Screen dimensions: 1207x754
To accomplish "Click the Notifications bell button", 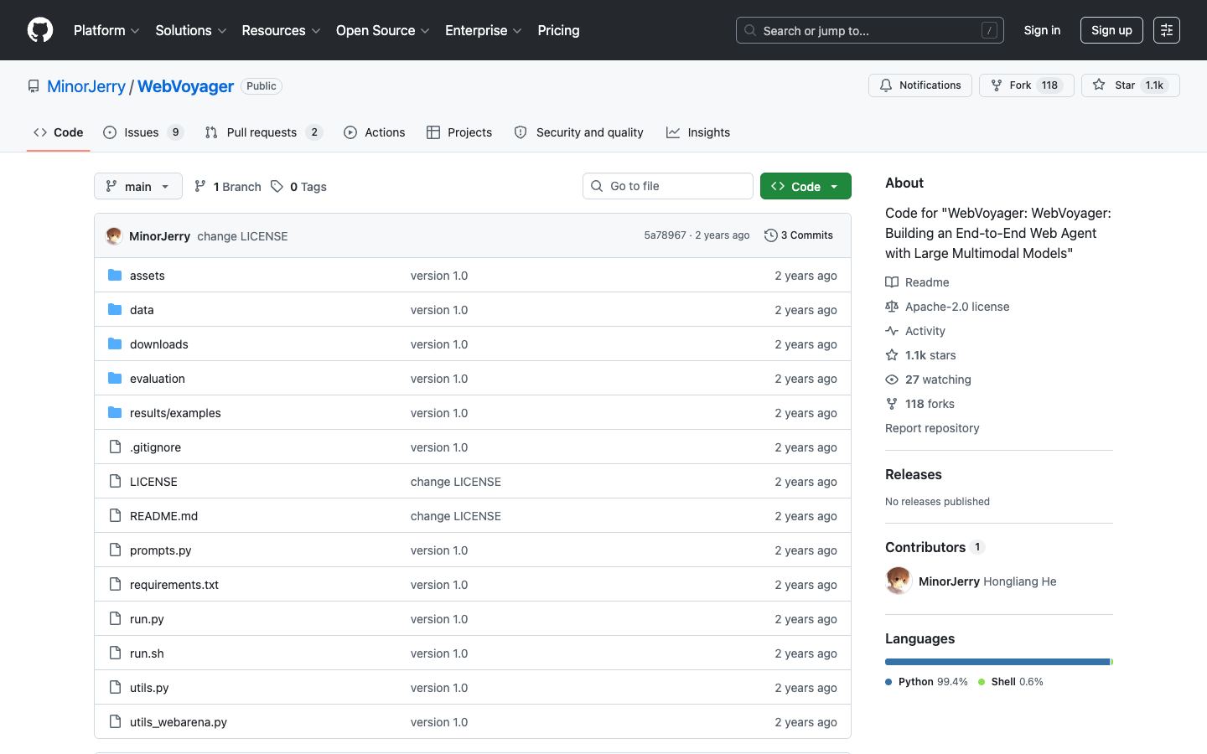I will [x=920, y=85].
